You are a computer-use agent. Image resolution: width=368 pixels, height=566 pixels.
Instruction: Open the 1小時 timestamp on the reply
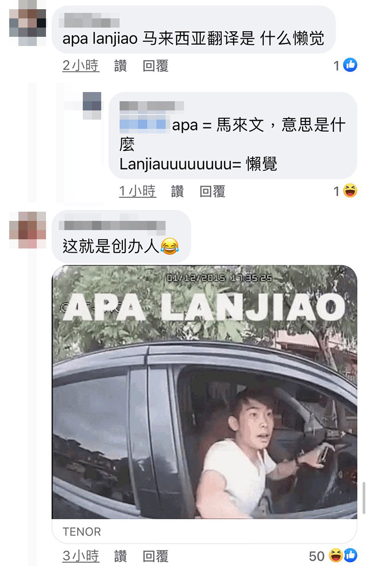138,191
